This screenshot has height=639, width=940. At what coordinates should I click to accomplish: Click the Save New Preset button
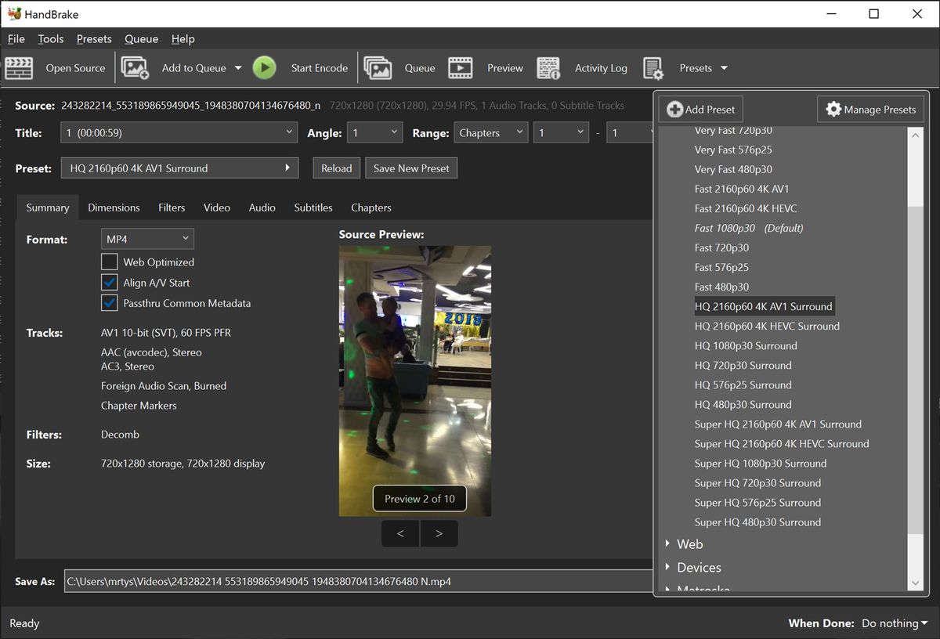click(410, 168)
